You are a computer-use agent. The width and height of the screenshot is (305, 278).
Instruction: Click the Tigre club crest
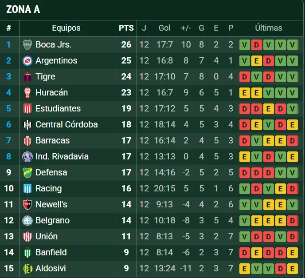point(27,76)
